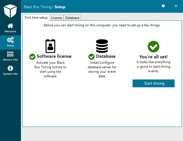Select the Setup gears sidebar item
This screenshot has height=141, width=183.
tap(10, 42)
